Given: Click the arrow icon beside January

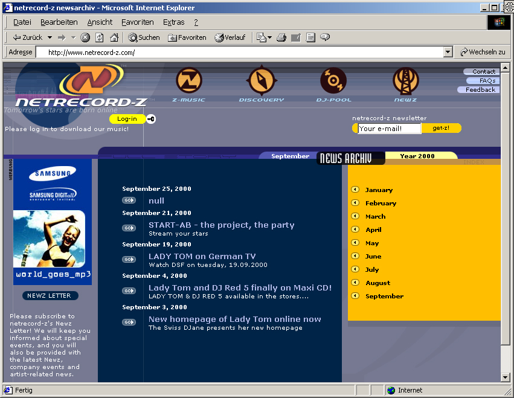Looking at the screenshot, I should (355, 190).
